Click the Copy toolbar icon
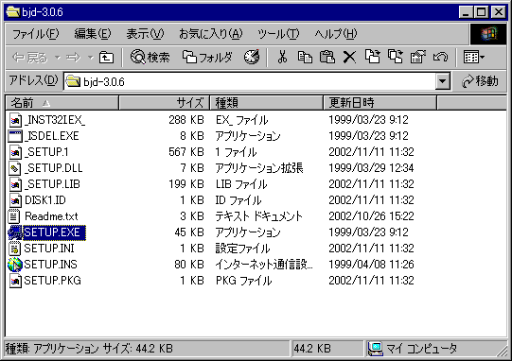This screenshot has height=361, width=512. coord(305,57)
